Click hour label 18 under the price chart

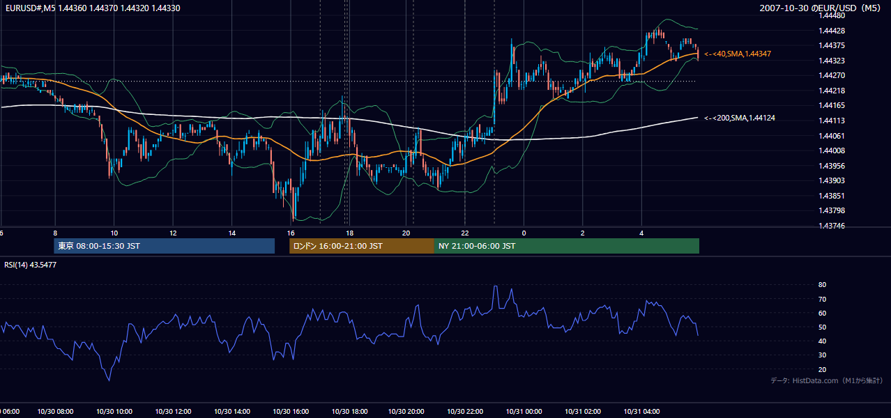pos(349,233)
